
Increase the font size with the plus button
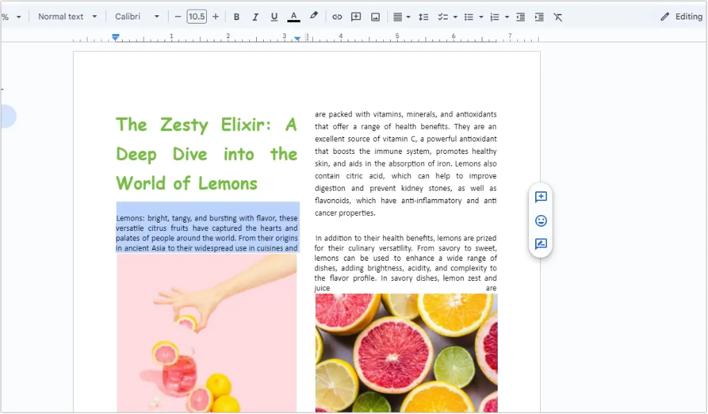click(x=214, y=16)
